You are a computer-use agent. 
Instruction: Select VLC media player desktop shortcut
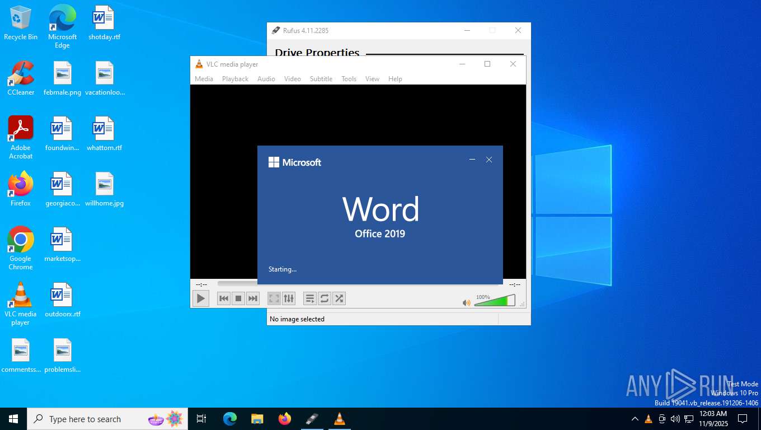(21, 303)
